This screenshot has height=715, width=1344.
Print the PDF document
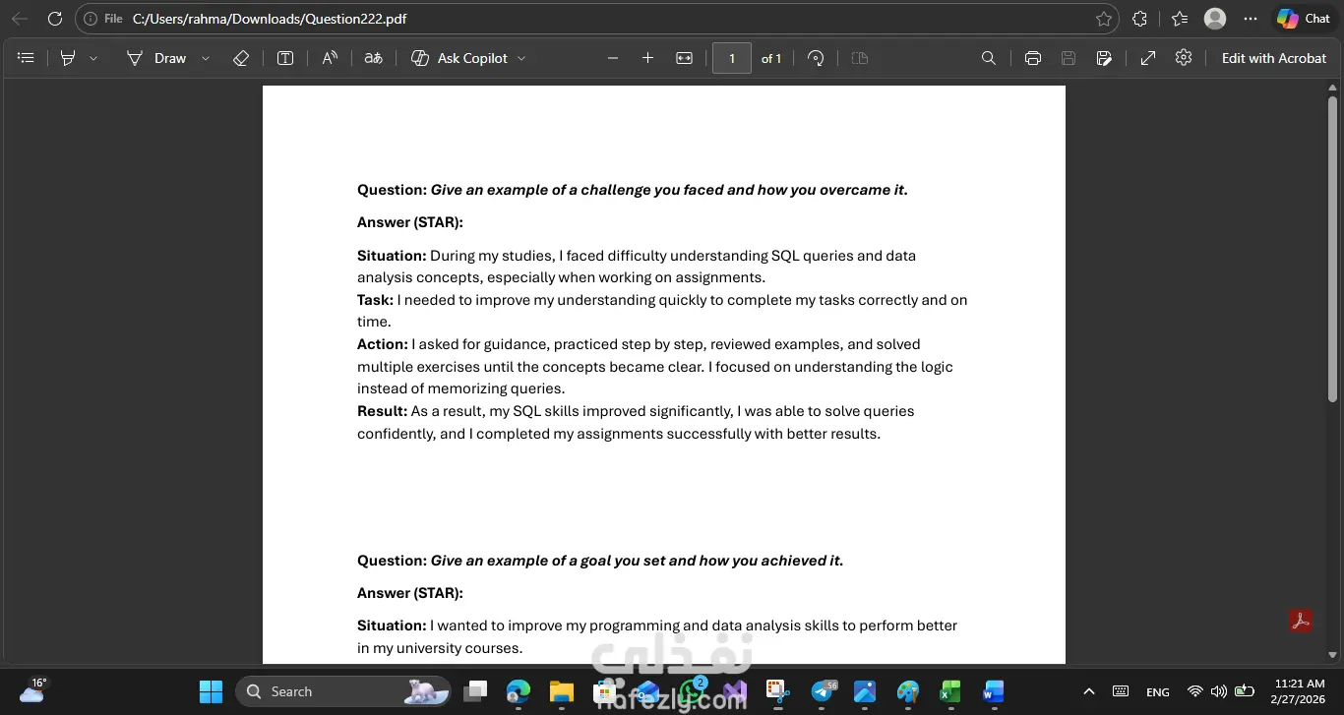tap(1032, 58)
